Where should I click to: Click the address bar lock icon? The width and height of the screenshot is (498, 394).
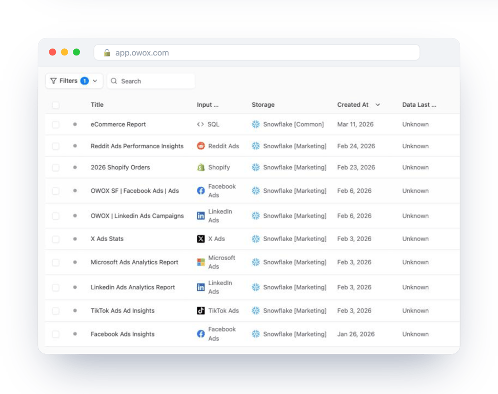click(x=107, y=53)
